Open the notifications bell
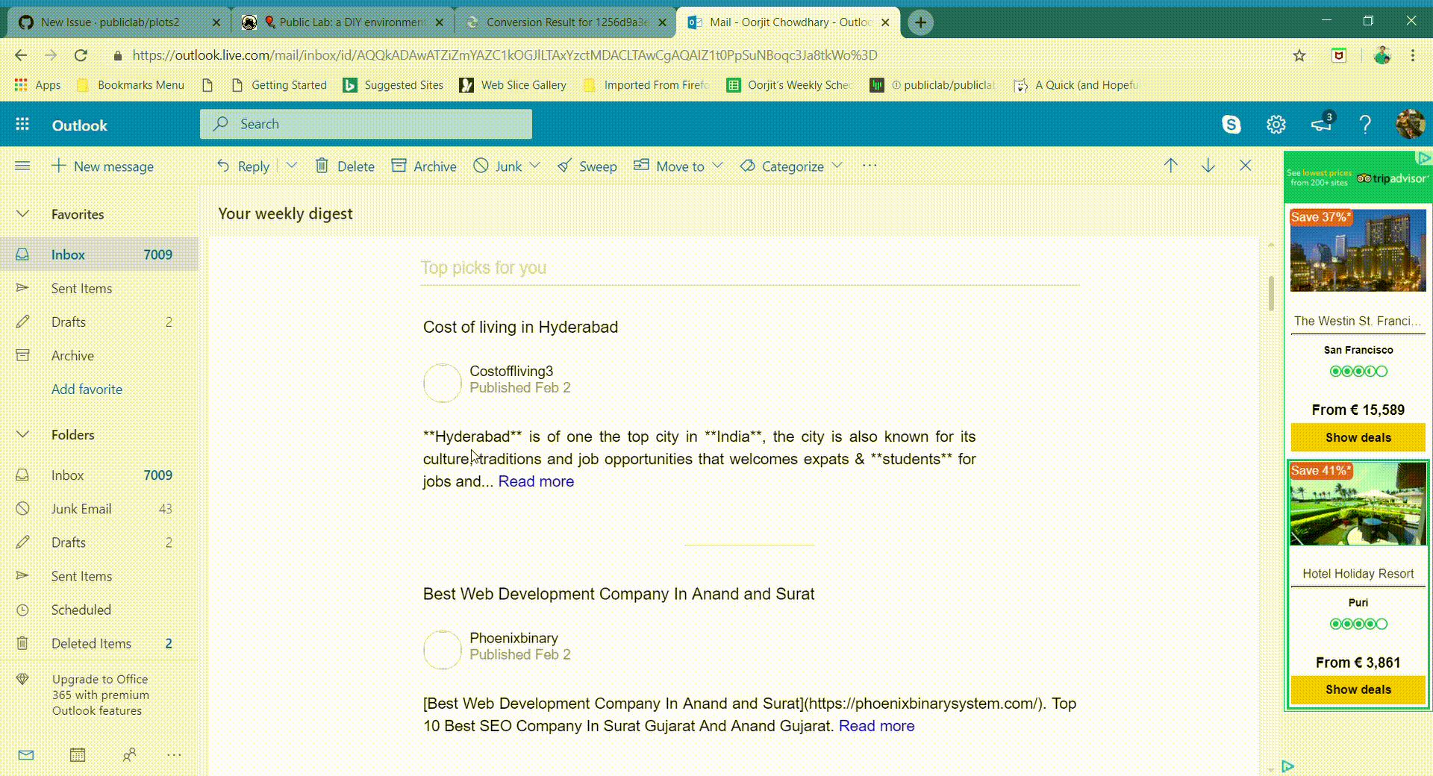 (1320, 124)
